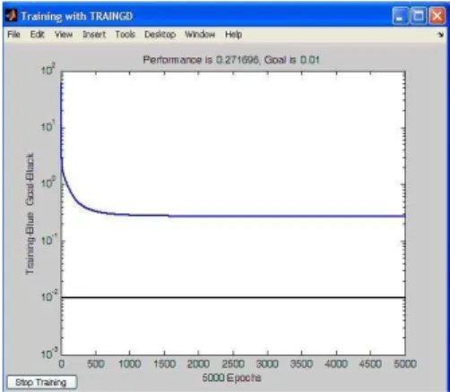Click the plot title showing Performance is 0.271696
450x392 pixels.
[231, 60]
